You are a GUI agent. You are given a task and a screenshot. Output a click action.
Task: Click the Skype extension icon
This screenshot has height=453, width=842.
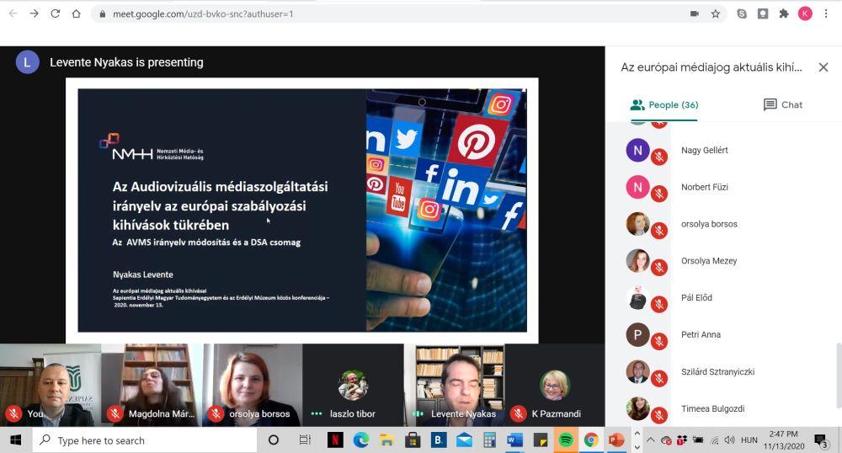pyautogui.click(x=742, y=13)
